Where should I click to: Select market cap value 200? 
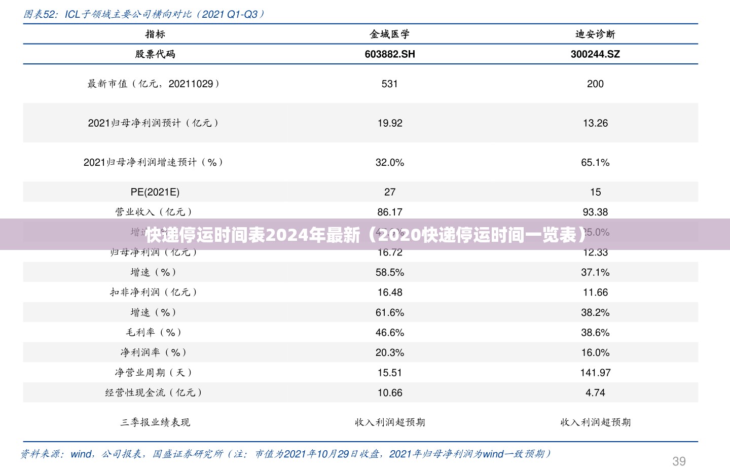click(595, 84)
